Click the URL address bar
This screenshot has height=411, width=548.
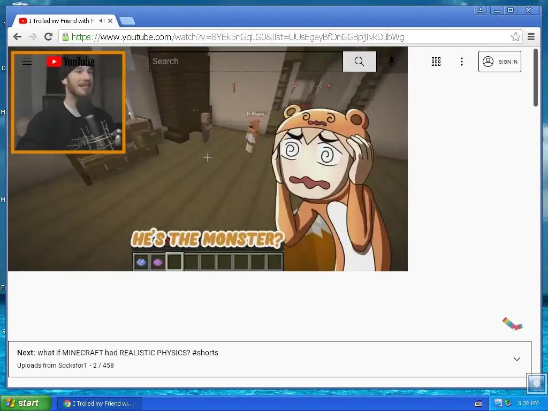pos(290,37)
